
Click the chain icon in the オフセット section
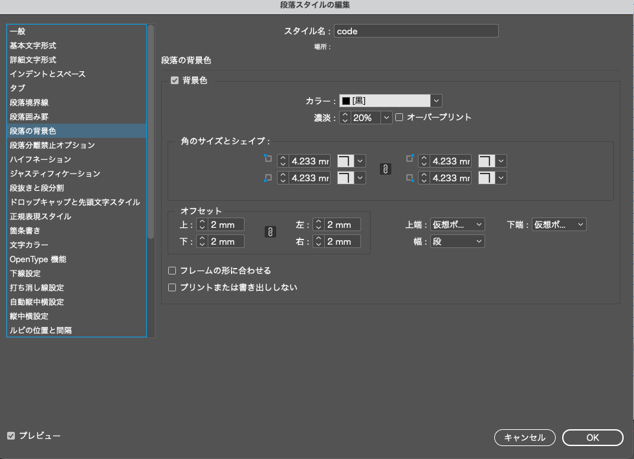click(270, 233)
